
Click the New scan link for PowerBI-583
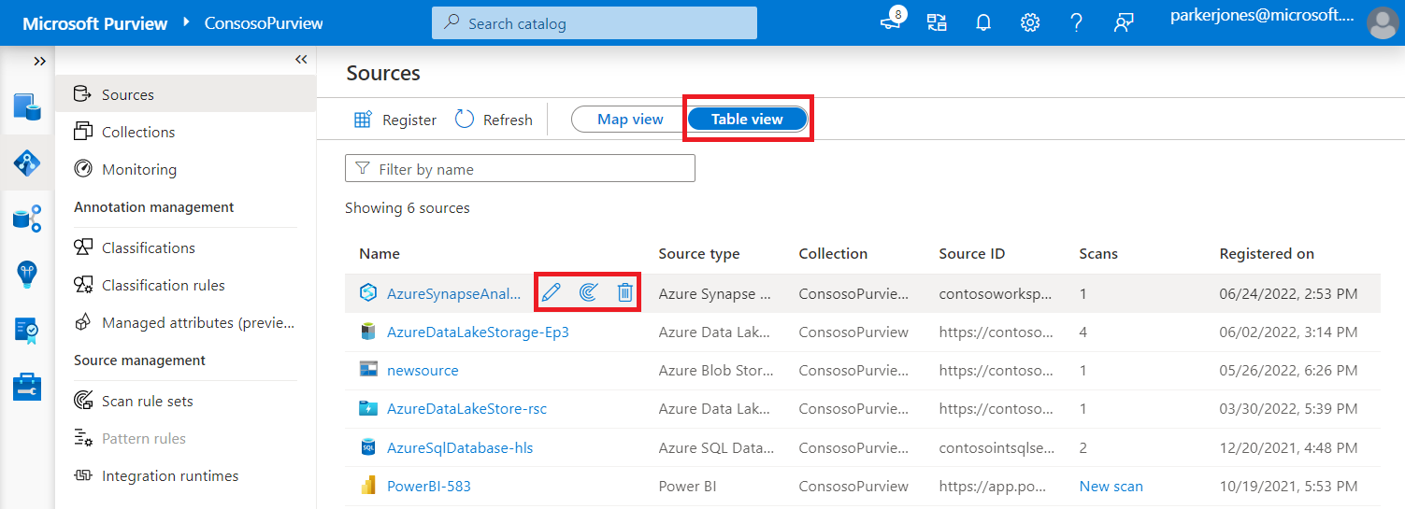point(1111,486)
